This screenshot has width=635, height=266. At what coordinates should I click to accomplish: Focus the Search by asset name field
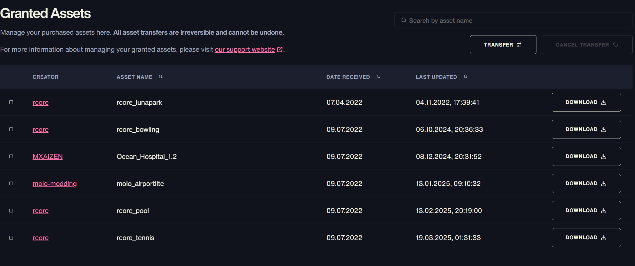point(513,20)
